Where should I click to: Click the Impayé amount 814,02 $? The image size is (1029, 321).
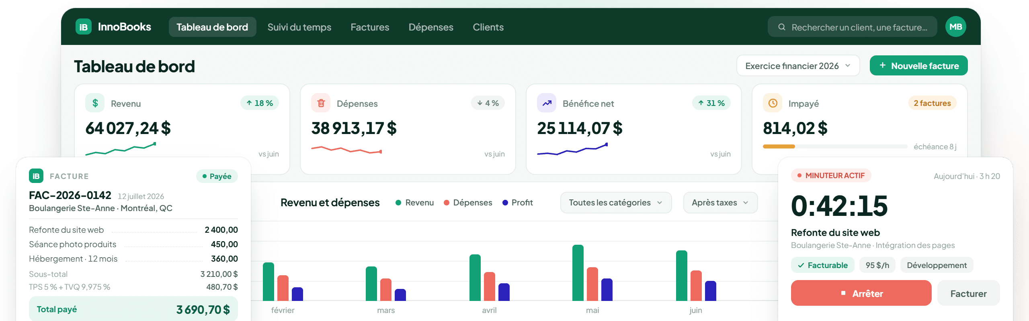point(795,128)
